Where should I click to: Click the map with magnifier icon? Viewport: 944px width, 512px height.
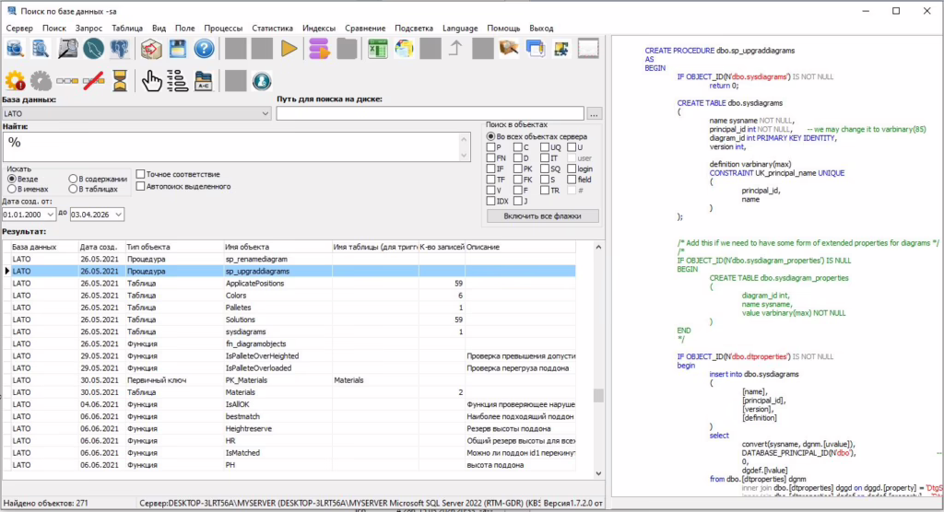[x=66, y=49]
